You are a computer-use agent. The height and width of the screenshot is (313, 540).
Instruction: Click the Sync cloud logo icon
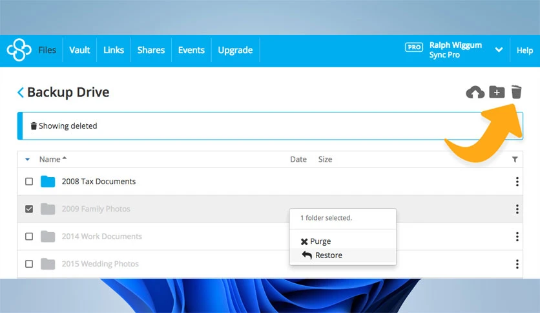19,50
